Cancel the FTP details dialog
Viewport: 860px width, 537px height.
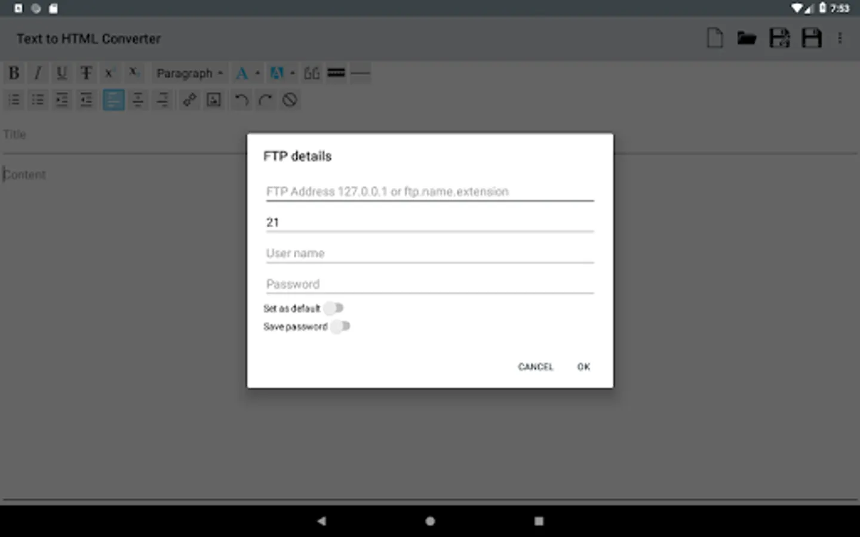pyautogui.click(x=535, y=367)
